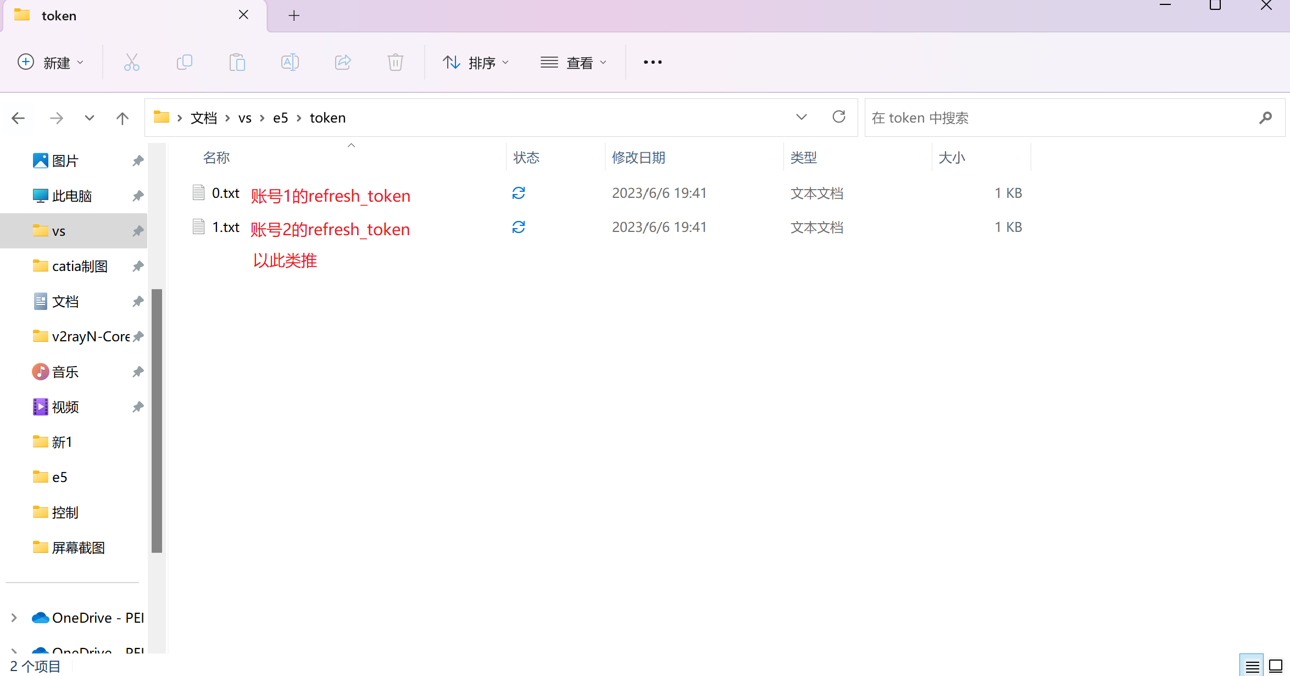Open 图片 in the sidebar
The height and width of the screenshot is (676, 1290).
tap(65, 160)
